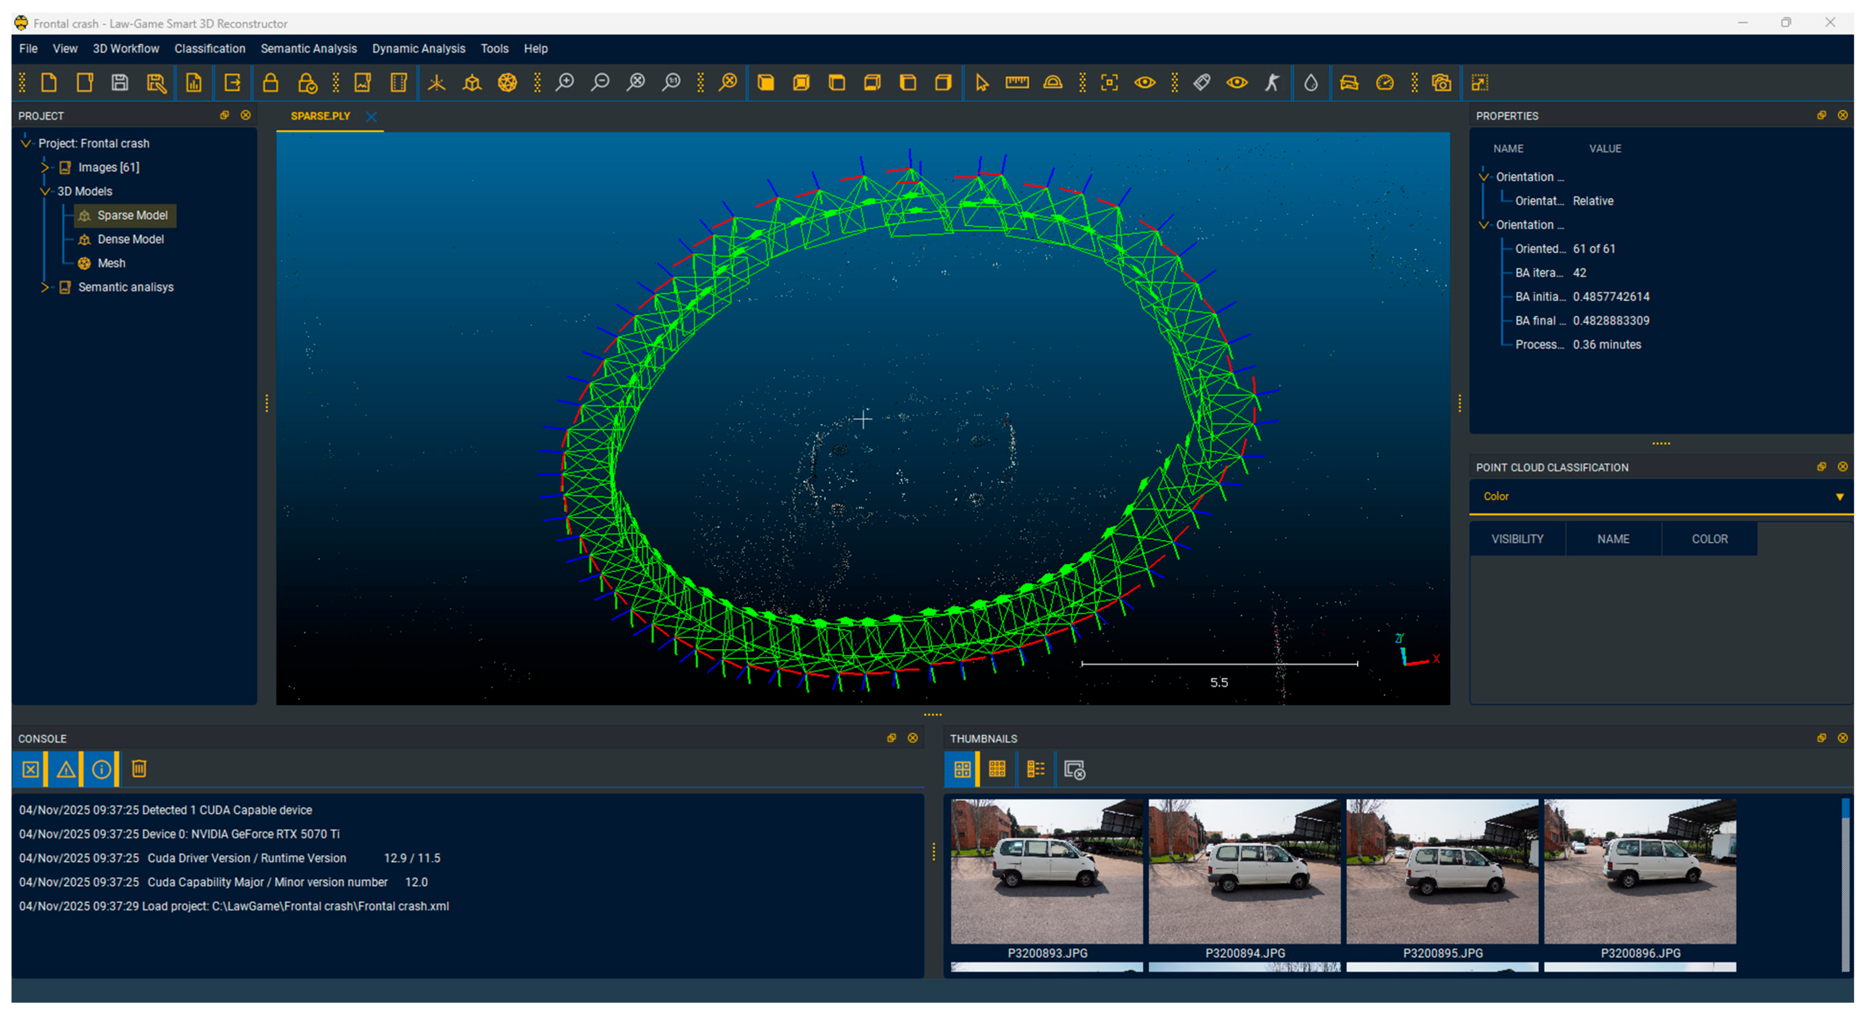The height and width of the screenshot is (1015, 1867).
Task: Click the save floppy disk icon
Action: pos(120,83)
